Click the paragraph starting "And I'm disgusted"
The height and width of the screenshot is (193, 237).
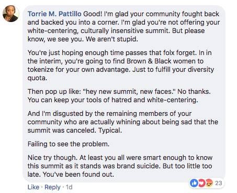123,122
